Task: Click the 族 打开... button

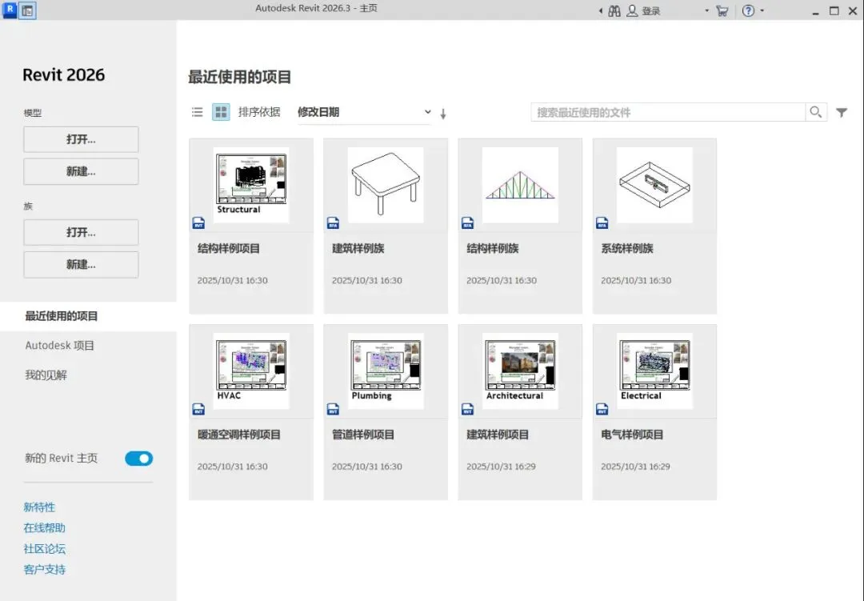Action: point(81,232)
